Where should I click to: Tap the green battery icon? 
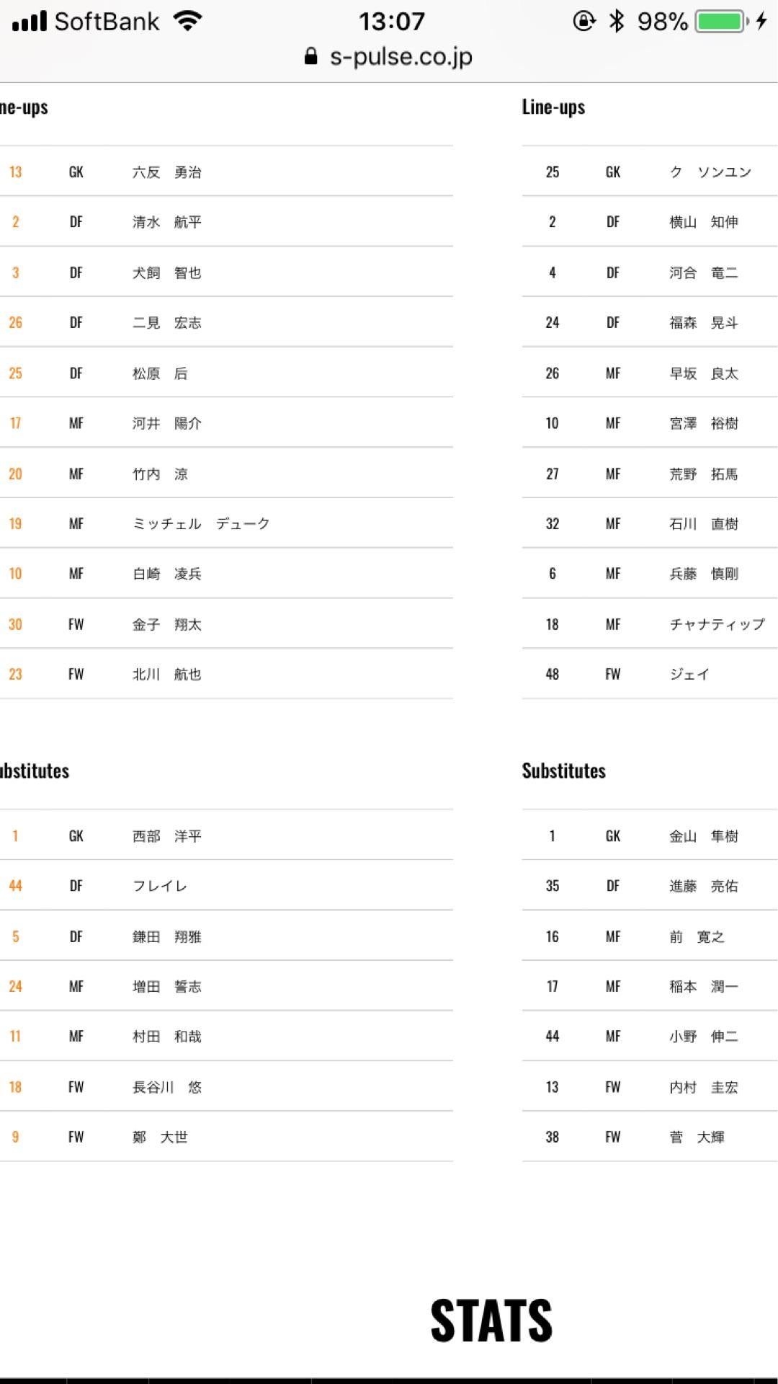pos(721,21)
